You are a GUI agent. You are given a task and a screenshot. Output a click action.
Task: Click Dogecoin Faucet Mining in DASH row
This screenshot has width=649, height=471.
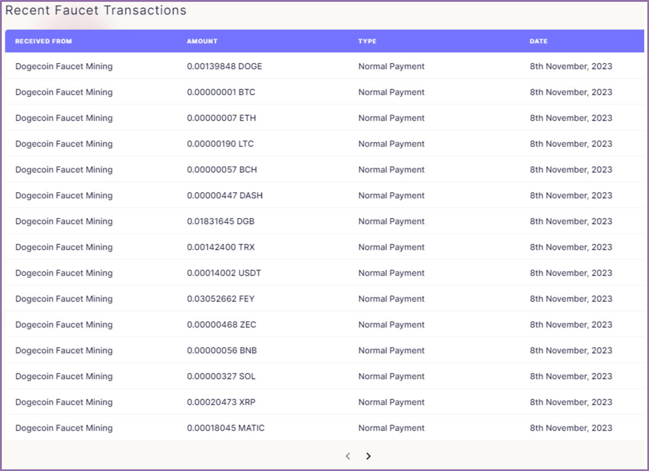tap(64, 196)
